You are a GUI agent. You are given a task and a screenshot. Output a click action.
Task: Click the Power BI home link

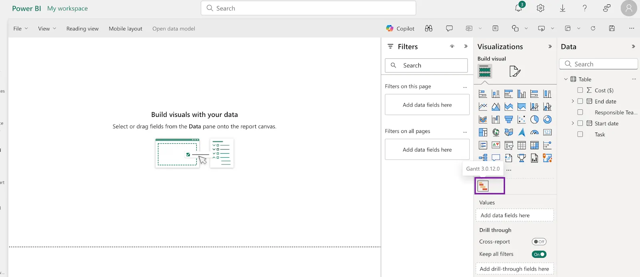(x=26, y=8)
